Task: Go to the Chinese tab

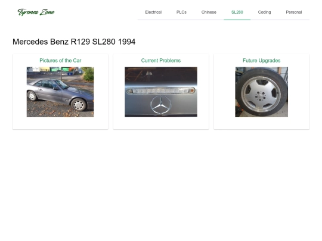Action: pos(209,12)
